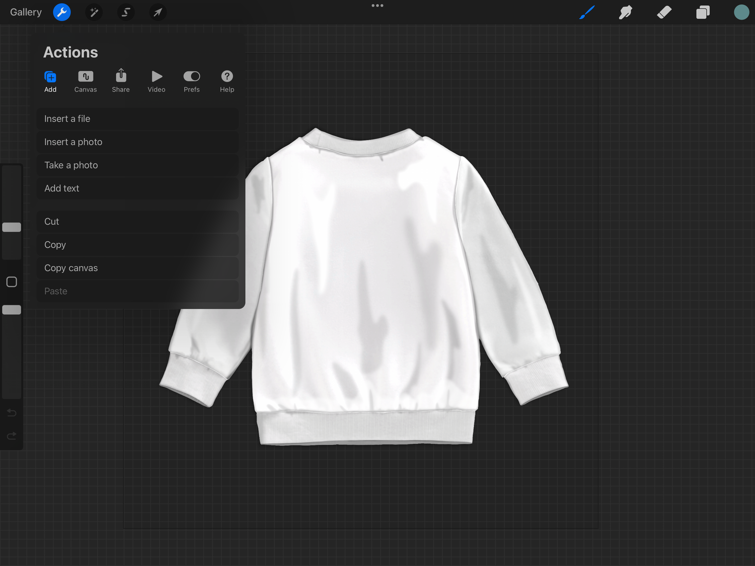Select the Selection tool icon
The height and width of the screenshot is (566, 755).
(126, 12)
